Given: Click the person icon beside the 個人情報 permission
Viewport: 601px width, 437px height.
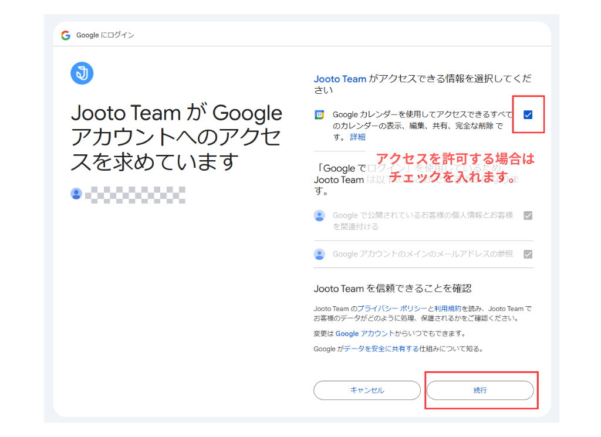Looking at the screenshot, I should point(319,215).
